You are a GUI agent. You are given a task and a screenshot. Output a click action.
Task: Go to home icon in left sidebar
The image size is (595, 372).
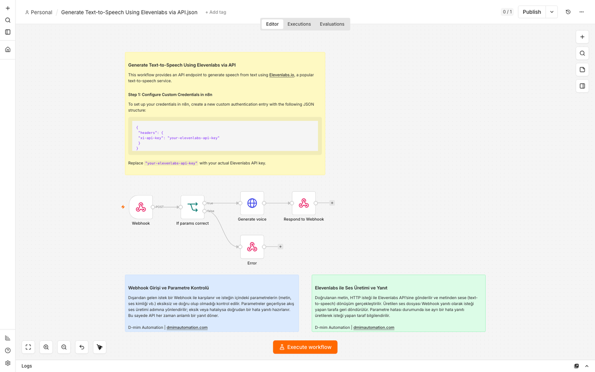coord(7,50)
